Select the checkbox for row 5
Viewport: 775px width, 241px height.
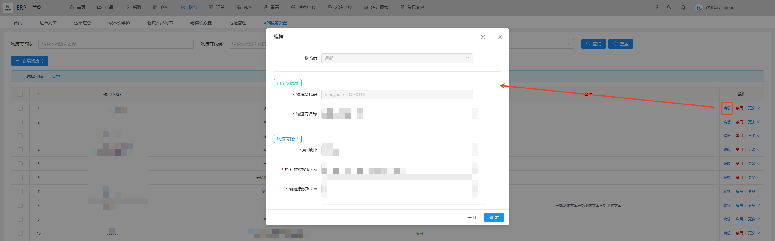click(20, 164)
